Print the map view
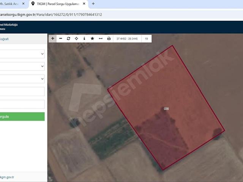The width and height of the screenshot is (243, 182). 109,39
